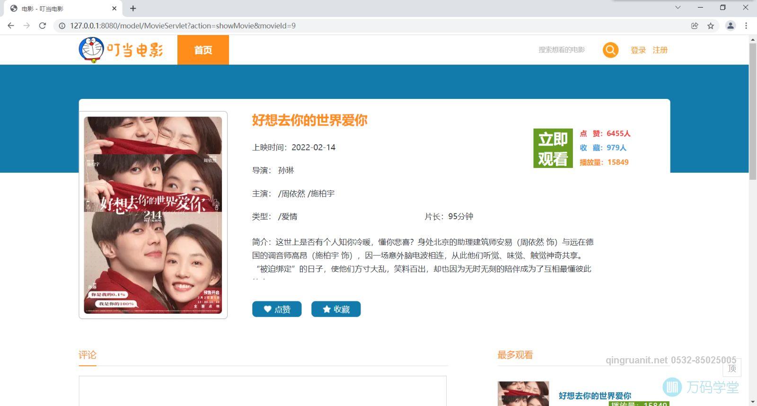Screen dimensions: 757x406
Task: Like the movie with 点赞 button
Action: click(277, 309)
